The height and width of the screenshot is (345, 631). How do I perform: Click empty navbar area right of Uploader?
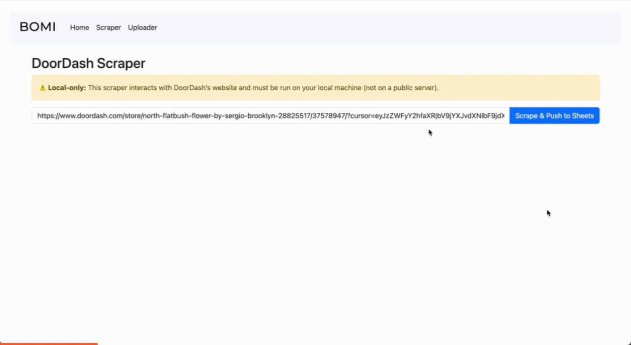(368, 27)
